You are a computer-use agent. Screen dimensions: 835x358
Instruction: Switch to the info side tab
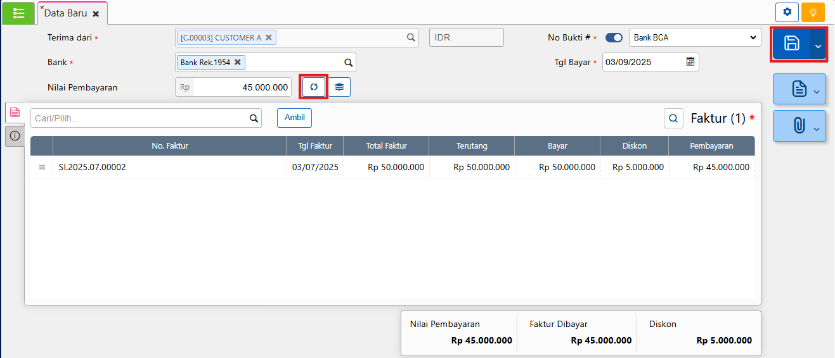[15, 135]
